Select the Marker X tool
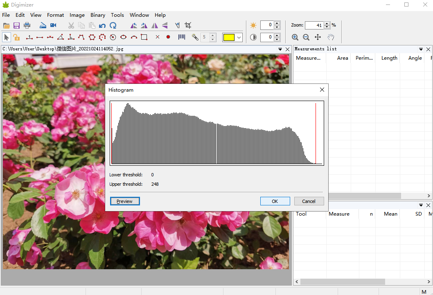Screen dimensions: 433x295 click(x=158, y=37)
